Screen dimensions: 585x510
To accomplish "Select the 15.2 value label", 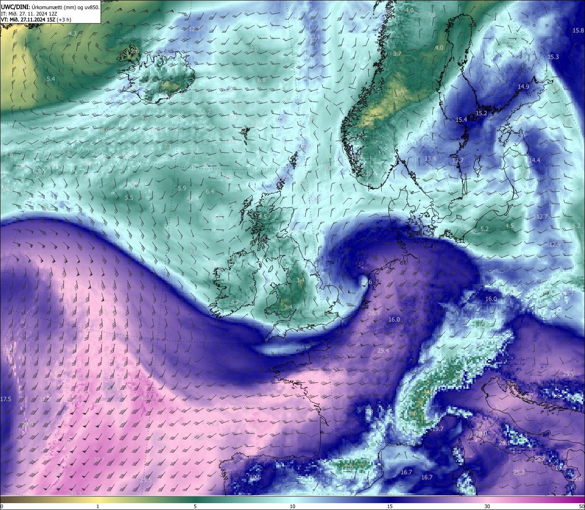I will (481, 113).
